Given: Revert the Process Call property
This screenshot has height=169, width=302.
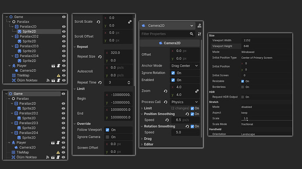Looking at the screenshot, I should [x=165, y=102].
